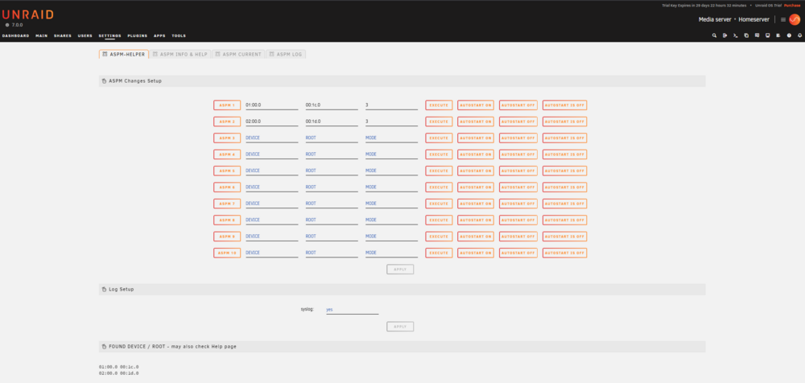This screenshot has height=383, width=805.
Task: Click found device line 01:00.0 00:1c.0
Action: (x=118, y=367)
